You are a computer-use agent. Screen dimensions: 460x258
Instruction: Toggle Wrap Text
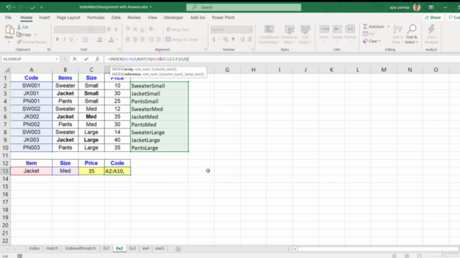(x=178, y=29)
